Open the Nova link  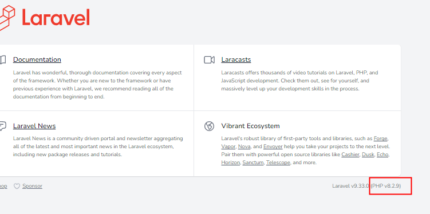point(244,146)
